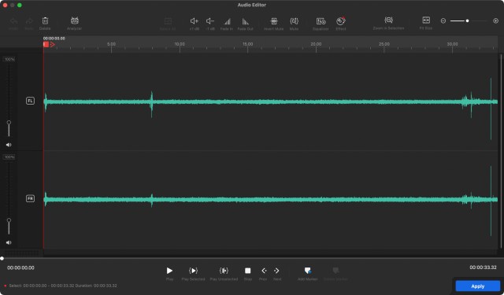Zoom in with the plus icon

click(x=495, y=21)
